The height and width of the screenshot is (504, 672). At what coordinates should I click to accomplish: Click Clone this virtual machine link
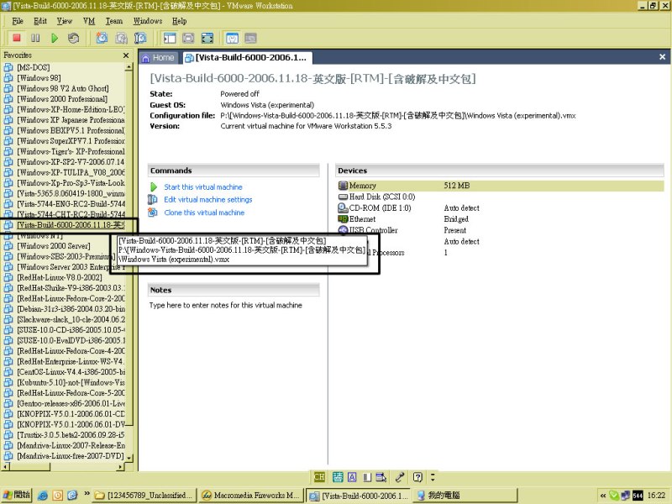click(204, 213)
